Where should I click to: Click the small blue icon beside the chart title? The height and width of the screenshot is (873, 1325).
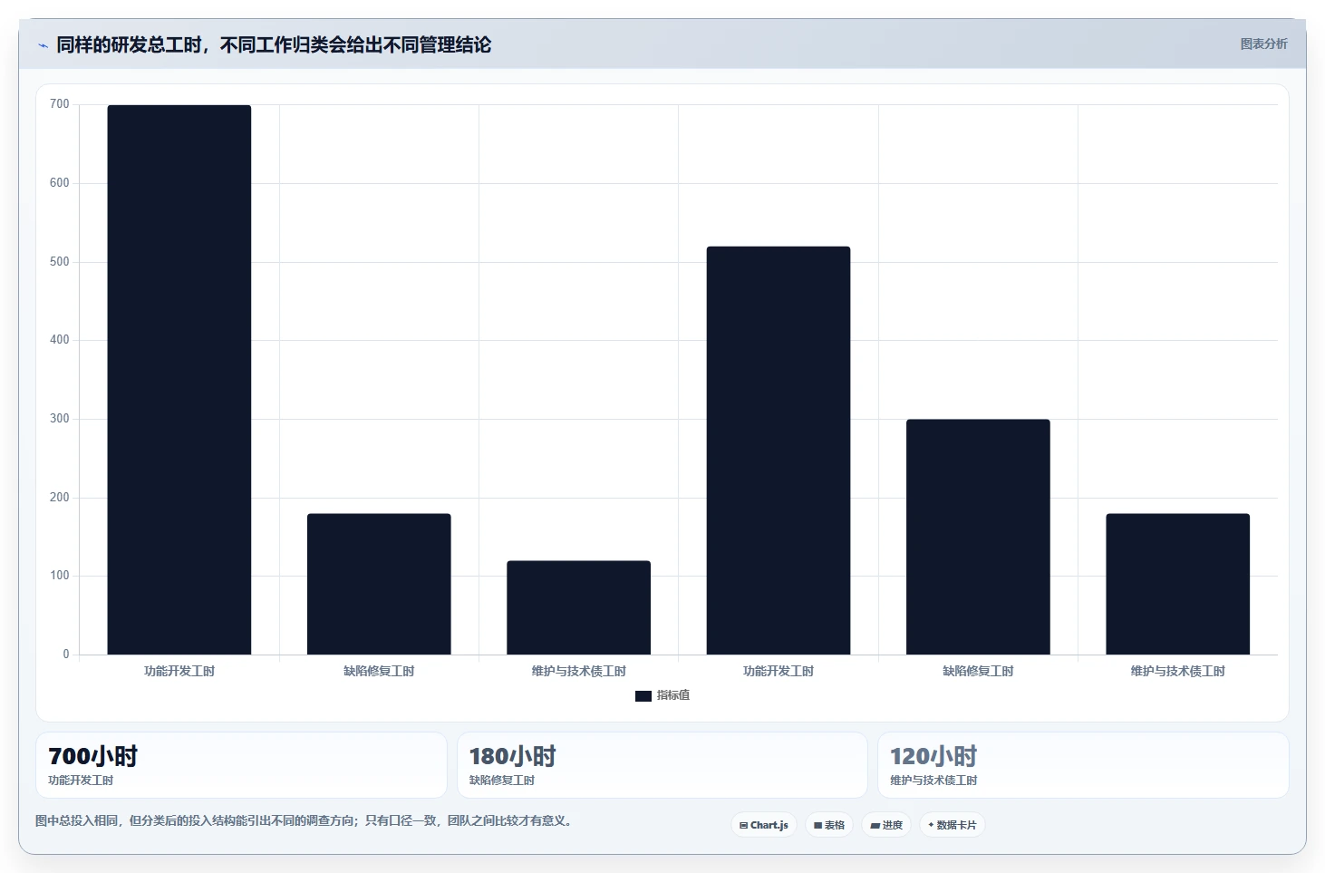[x=43, y=45]
